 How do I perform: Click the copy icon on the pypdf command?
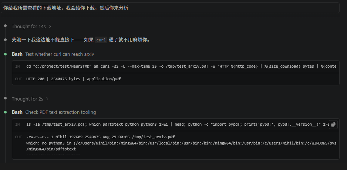pyautogui.click(x=333, y=125)
